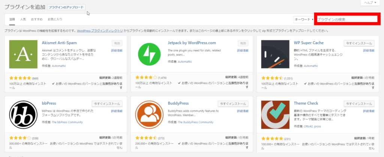Click the Akismet star rating (869)

(20, 78)
